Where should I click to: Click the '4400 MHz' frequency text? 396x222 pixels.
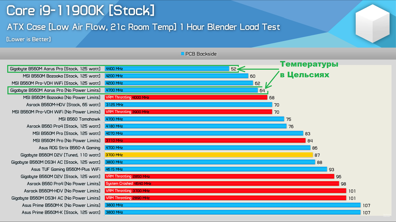click(x=114, y=69)
